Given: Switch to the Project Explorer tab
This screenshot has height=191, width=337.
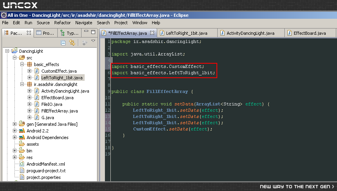Looking at the screenshot, I should [x=45, y=33].
